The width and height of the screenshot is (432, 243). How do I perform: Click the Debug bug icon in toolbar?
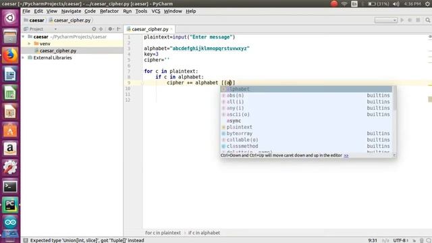tap(410, 20)
